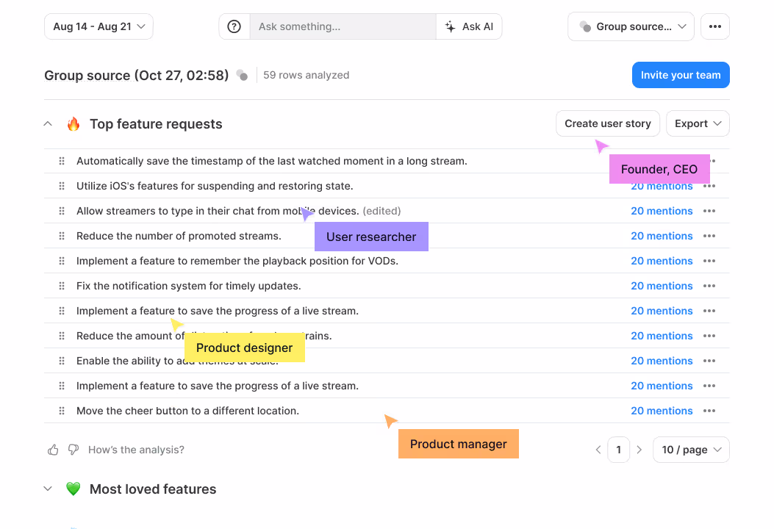Viewport: 774px width, 529px height.
Task: Go to the next results page
Action: [639, 450]
